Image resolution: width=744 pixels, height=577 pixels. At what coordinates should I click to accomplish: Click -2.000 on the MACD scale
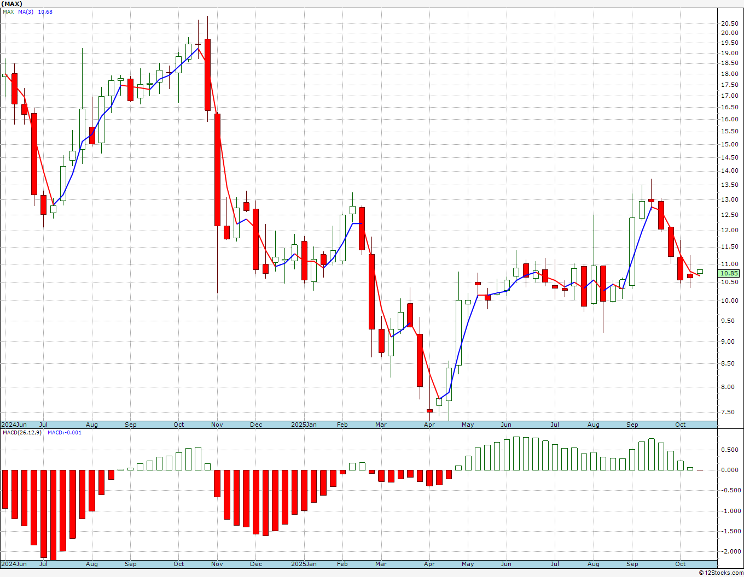pyautogui.click(x=732, y=552)
